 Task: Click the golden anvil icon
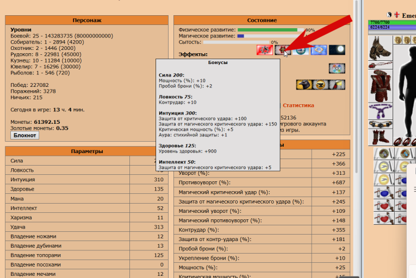tap(320, 85)
